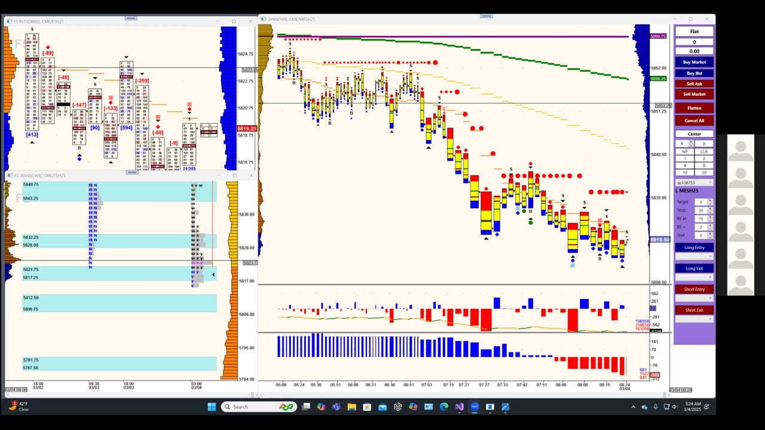Show hidden system tray icons
The width and height of the screenshot is (765, 430).
click(633, 407)
